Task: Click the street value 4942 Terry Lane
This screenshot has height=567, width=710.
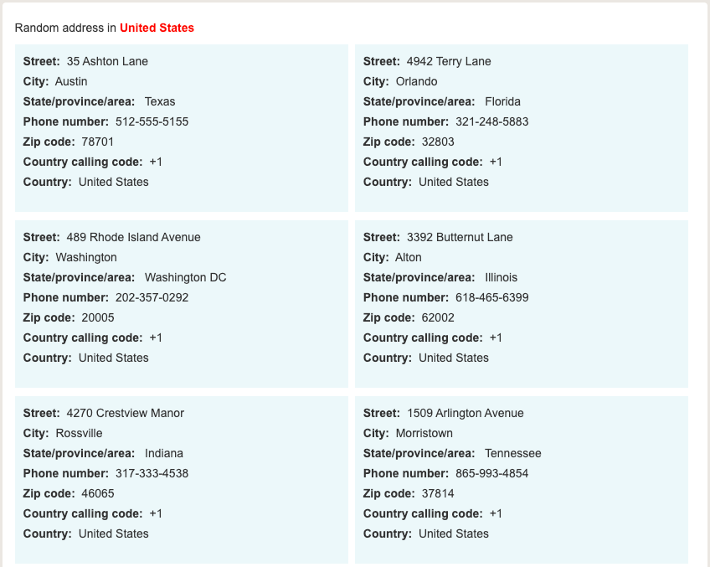Action: (x=449, y=61)
